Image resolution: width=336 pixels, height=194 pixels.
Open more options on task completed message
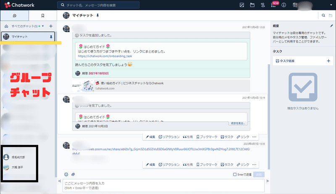255,137
